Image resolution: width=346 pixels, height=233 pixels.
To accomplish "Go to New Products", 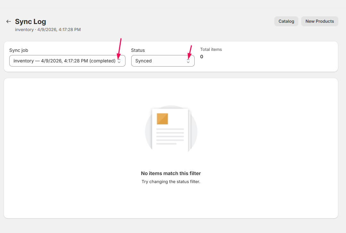I will coord(319,21).
